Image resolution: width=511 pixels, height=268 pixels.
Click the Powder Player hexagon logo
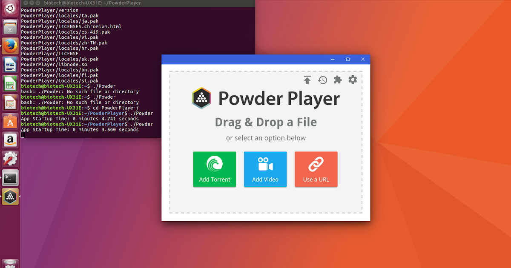(x=201, y=98)
